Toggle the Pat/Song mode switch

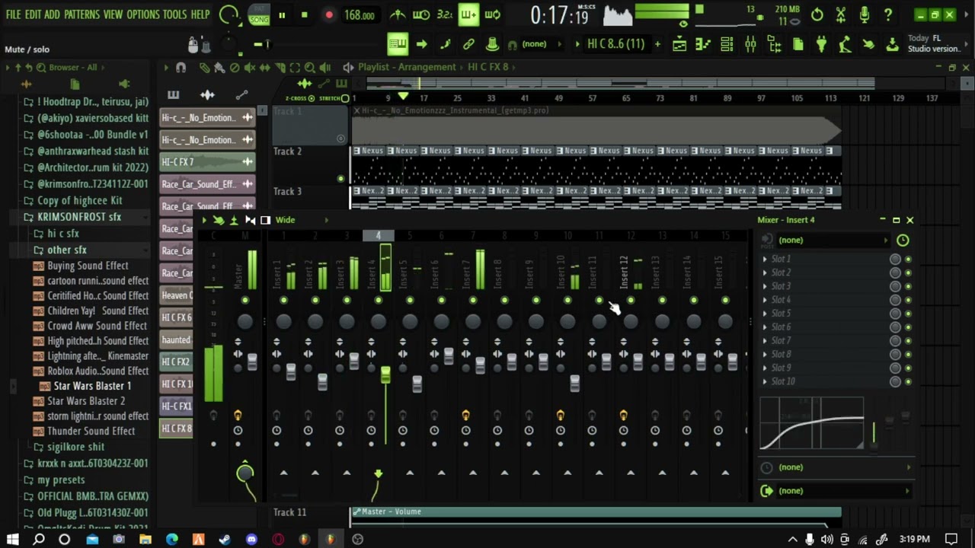click(x=259, y=14)
